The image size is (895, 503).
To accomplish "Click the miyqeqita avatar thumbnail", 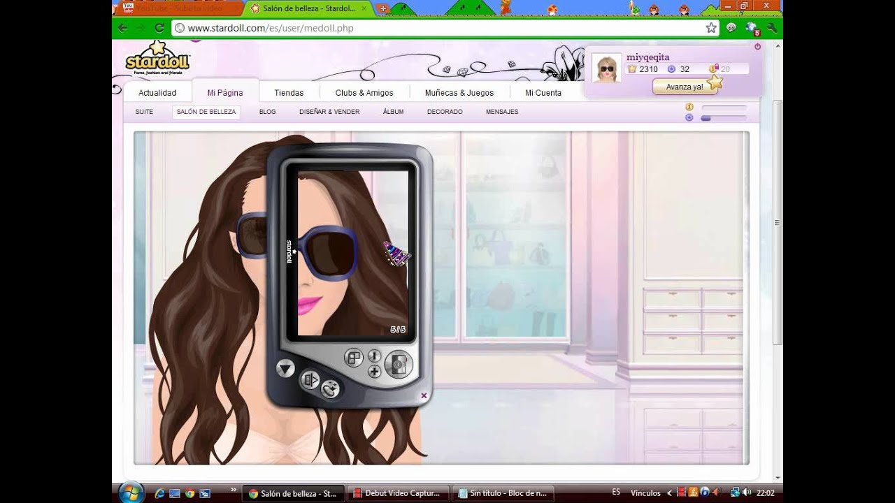I will click(x=606, y=68).
